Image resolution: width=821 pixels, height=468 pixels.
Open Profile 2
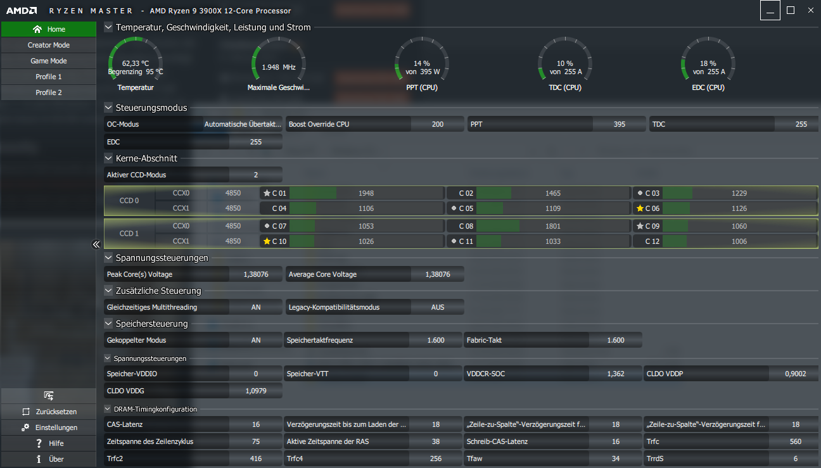click(48, 92)
